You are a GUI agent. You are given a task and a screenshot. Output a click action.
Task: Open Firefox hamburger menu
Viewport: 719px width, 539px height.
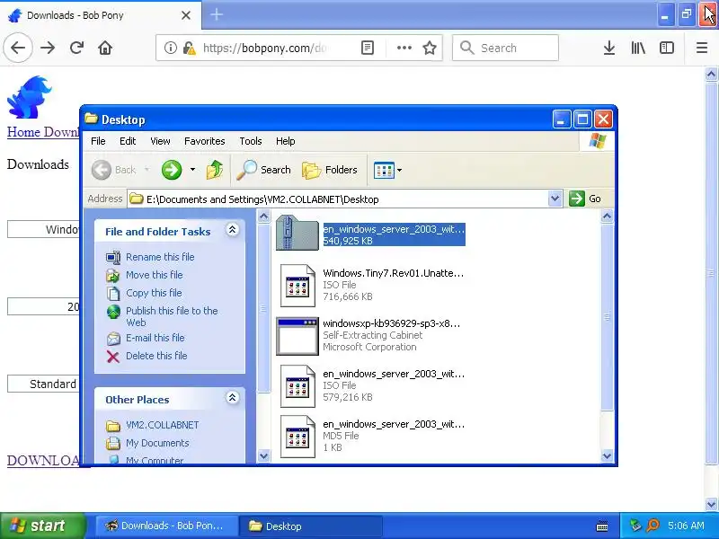[702, 48]
